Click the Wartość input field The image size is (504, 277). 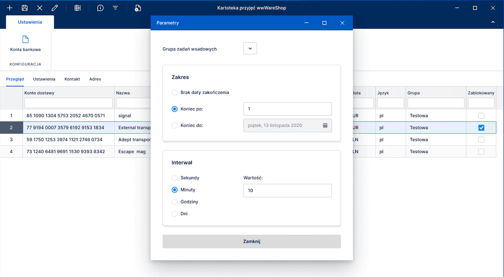(x=288, y=191)
